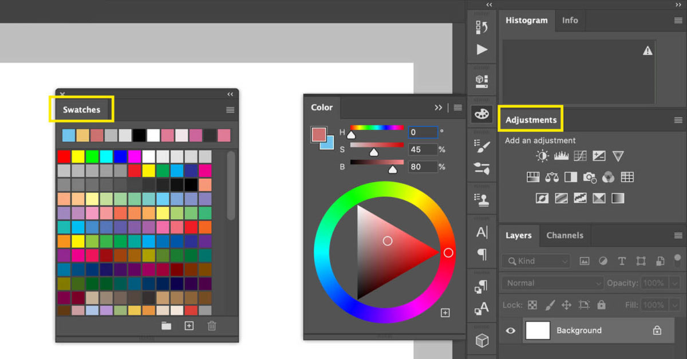This screenshot has width=687, height=359.
Task: Add a Curves adjustment
Action: coord(581,156)
